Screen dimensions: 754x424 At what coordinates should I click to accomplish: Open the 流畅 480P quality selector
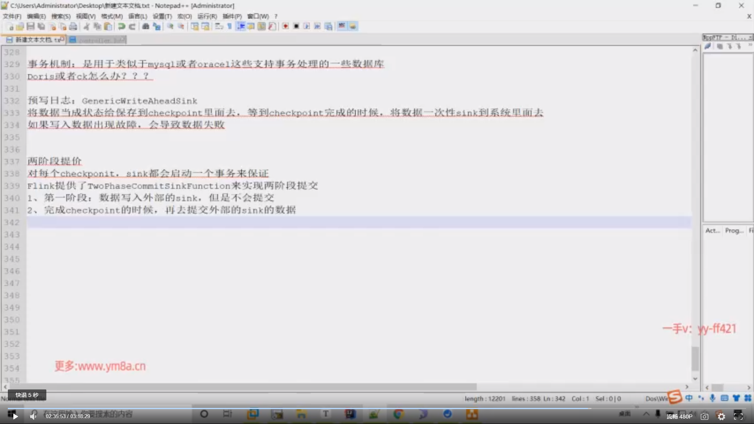point(679,417)
